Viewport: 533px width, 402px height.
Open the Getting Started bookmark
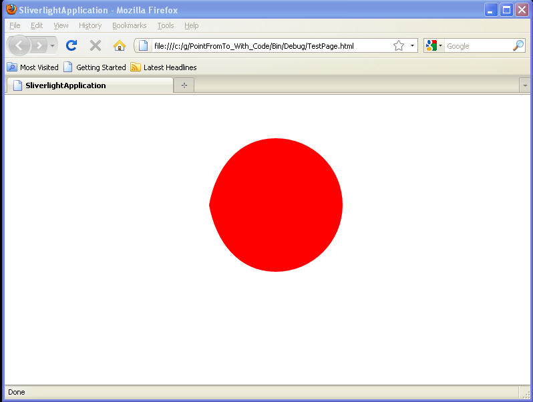(95, 67)
